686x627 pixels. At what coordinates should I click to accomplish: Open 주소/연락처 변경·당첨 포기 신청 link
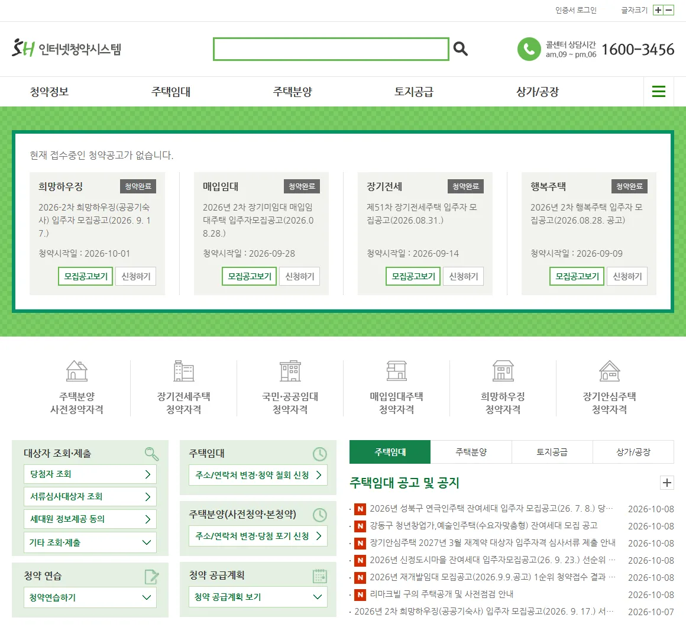258,536
